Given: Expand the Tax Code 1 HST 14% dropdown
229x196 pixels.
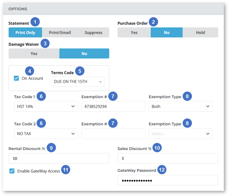Looking at the screenshot, I should pos(46,106).
